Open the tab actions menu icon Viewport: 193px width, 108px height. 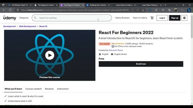coord(3,5)
